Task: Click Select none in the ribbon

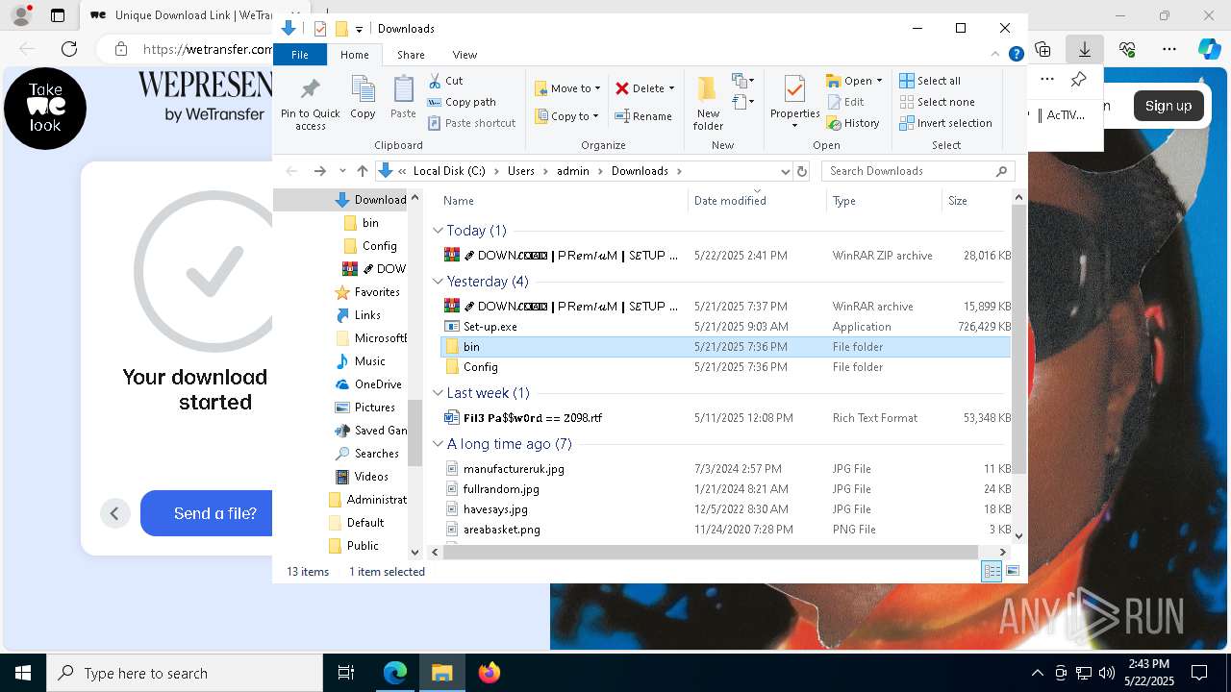Action: [937, 102]
